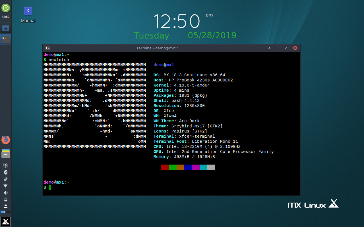
Task: Click the orange-brown color block in neofetch output
Action: tap(180, 167)
